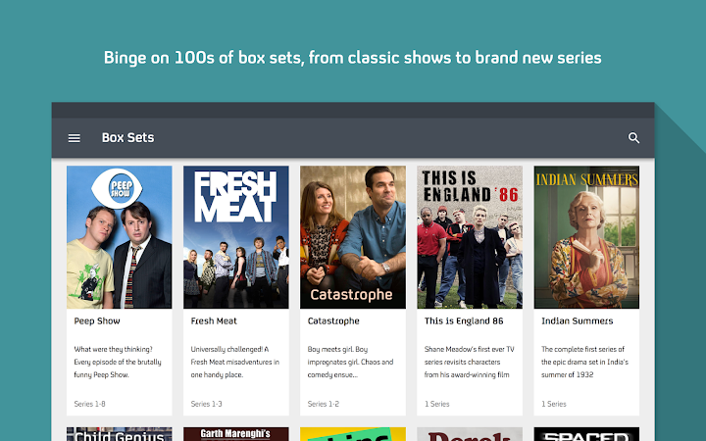Viewport: 706px width, 441px height.
Task: Click the 'What were they thinking?' description
Action: click(x=118, y=362)
